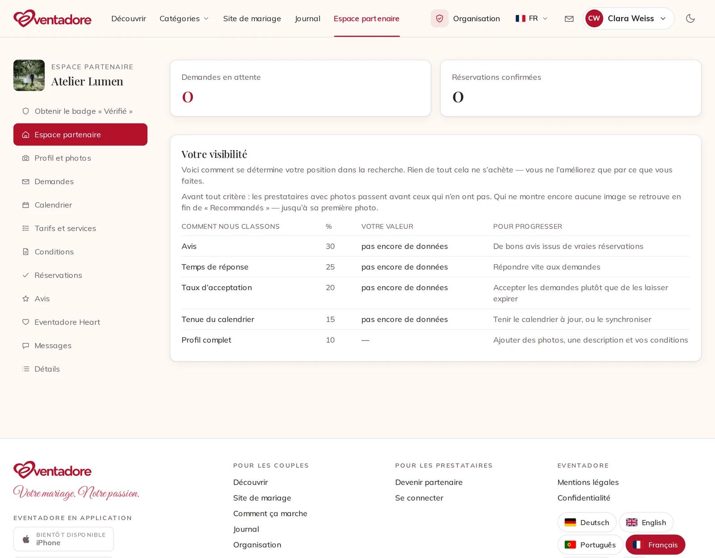This screenshot has width=715, height=558.
Task: Click the 'Taux d'acceptation' row label
Action: [217, 287]
